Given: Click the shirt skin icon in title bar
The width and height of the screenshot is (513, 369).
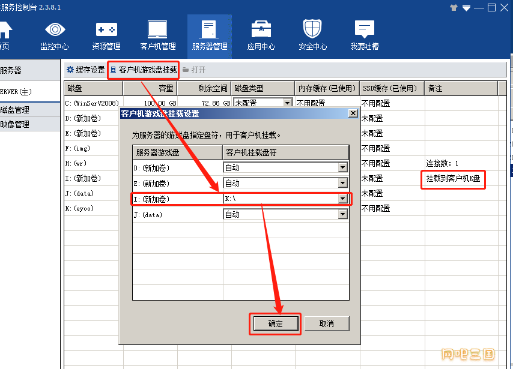Looking at the screenshot, I should (454, 8).
